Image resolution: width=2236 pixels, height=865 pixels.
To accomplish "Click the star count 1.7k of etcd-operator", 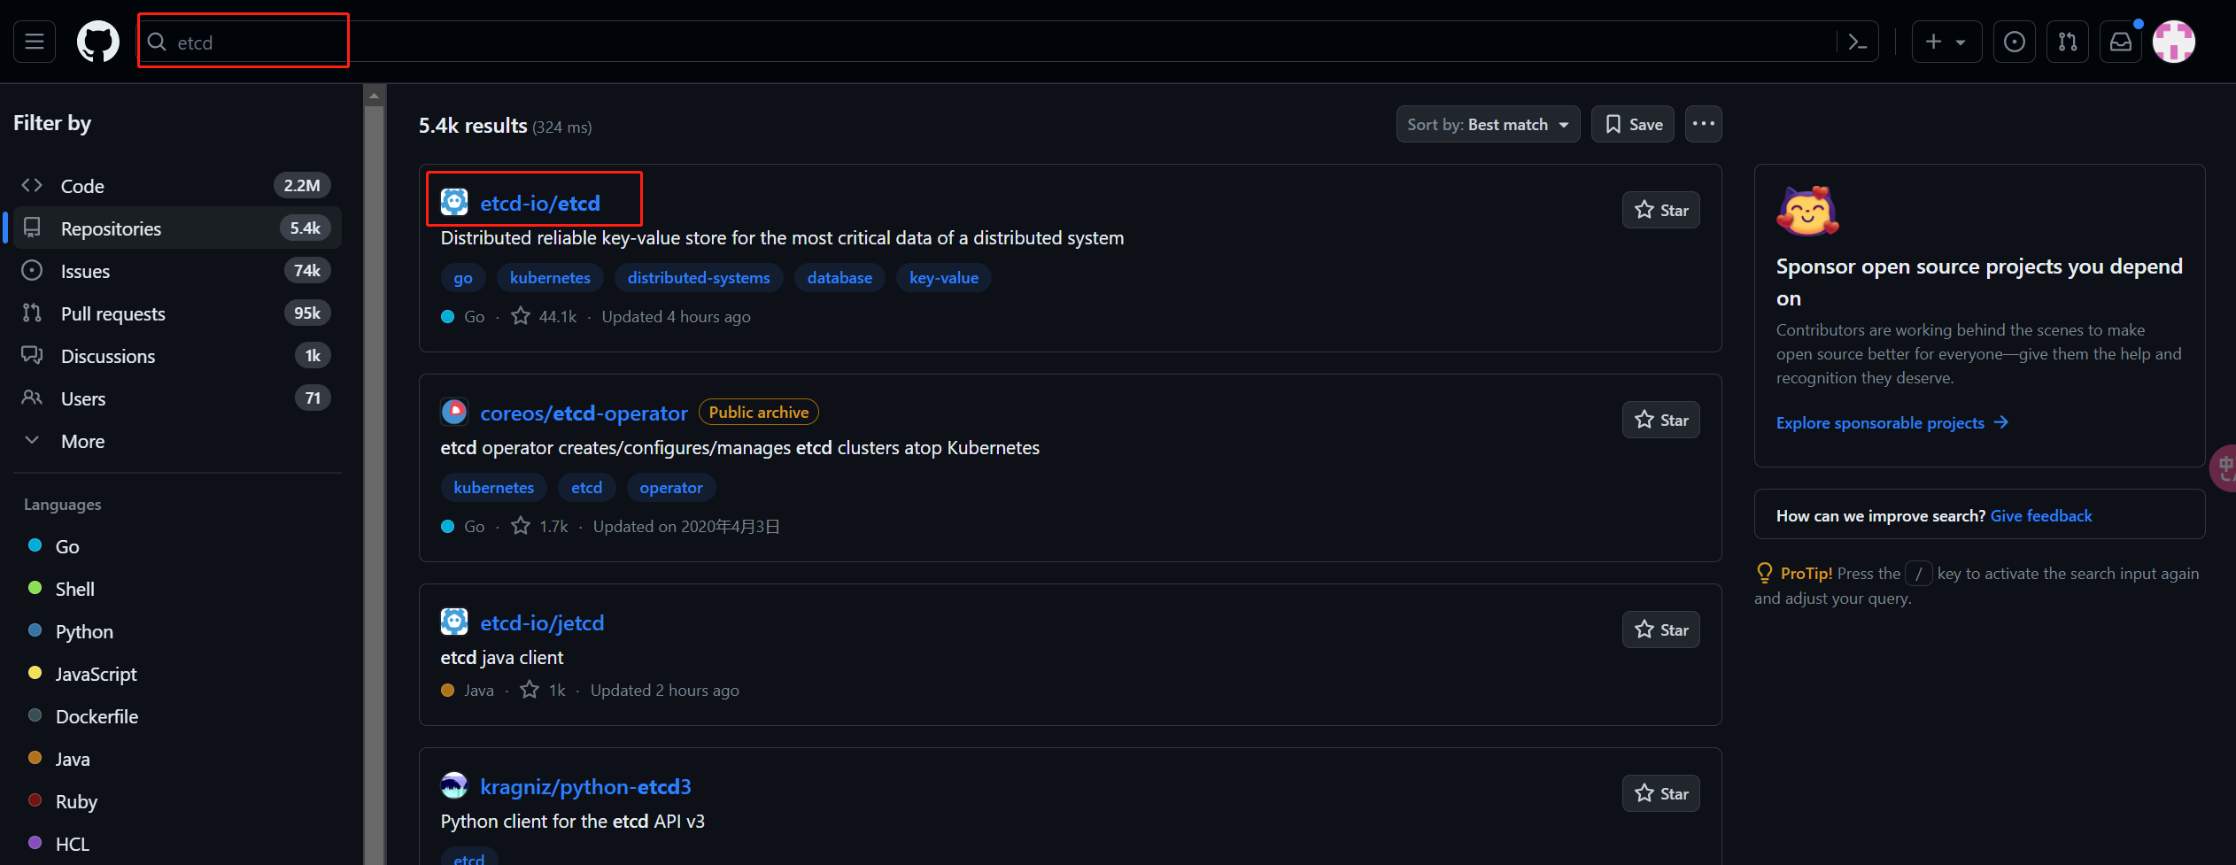I will [x=540, y=526].
